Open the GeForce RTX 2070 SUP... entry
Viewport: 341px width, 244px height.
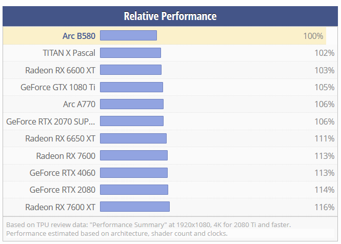51,121
